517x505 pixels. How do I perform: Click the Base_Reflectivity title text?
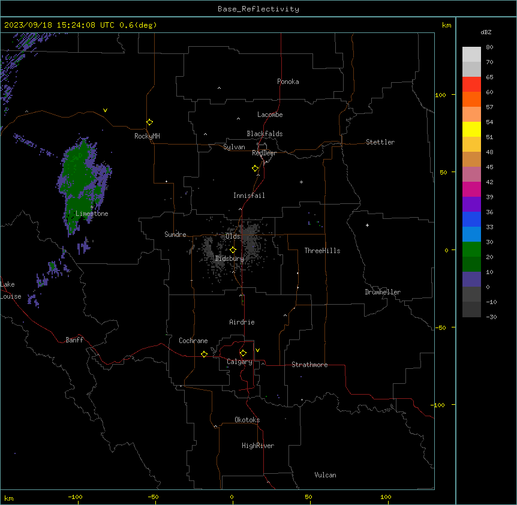pyautogui.click(x=258, y=9)
